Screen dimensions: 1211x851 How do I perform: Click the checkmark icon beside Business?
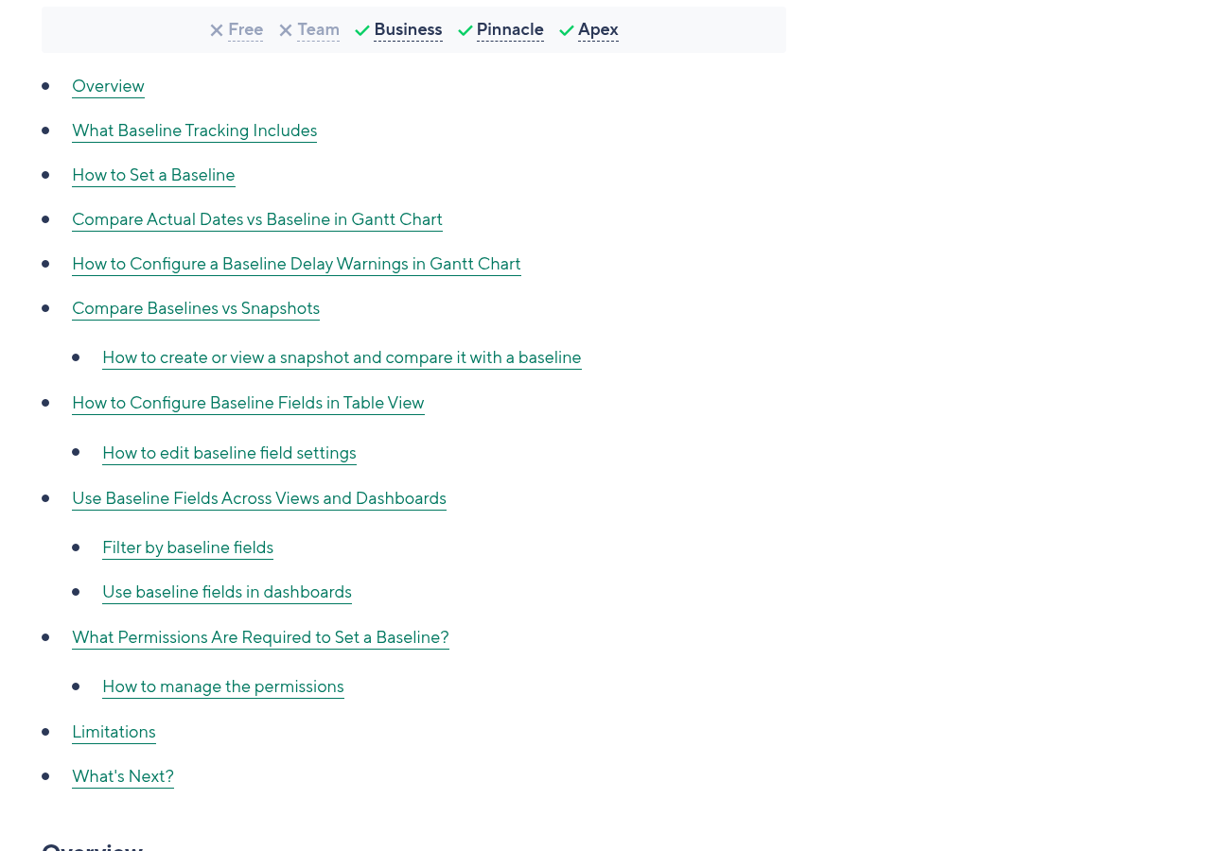coord(362,31)
